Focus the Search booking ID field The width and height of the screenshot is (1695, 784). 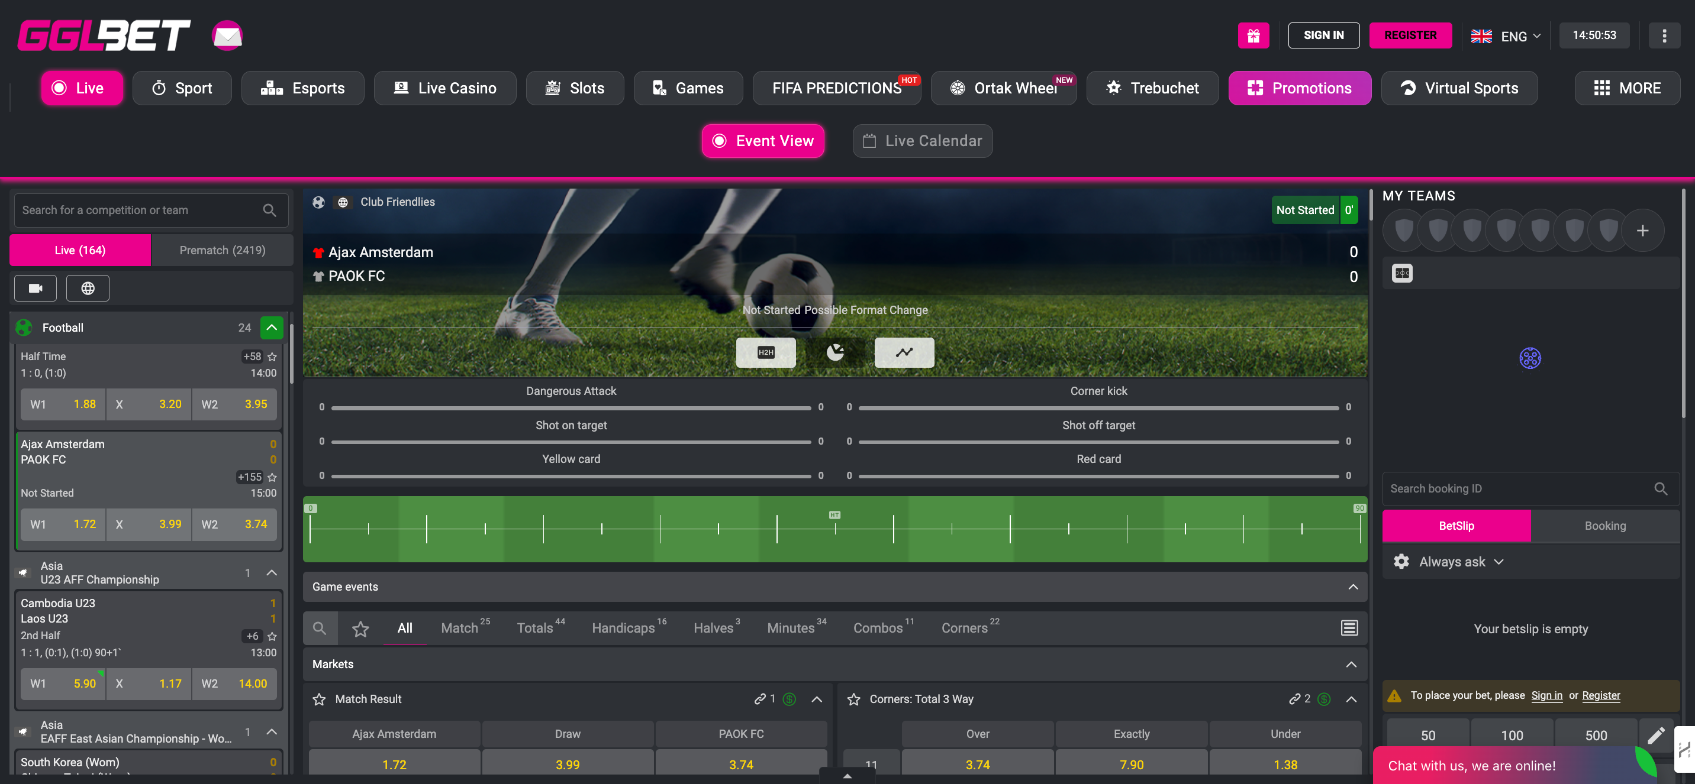click(x=1530, y=489)
